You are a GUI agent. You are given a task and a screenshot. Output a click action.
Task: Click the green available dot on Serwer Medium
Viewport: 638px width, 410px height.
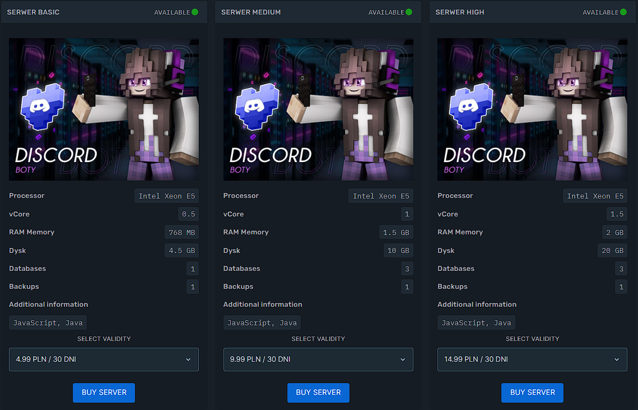(x=409, y=12)
